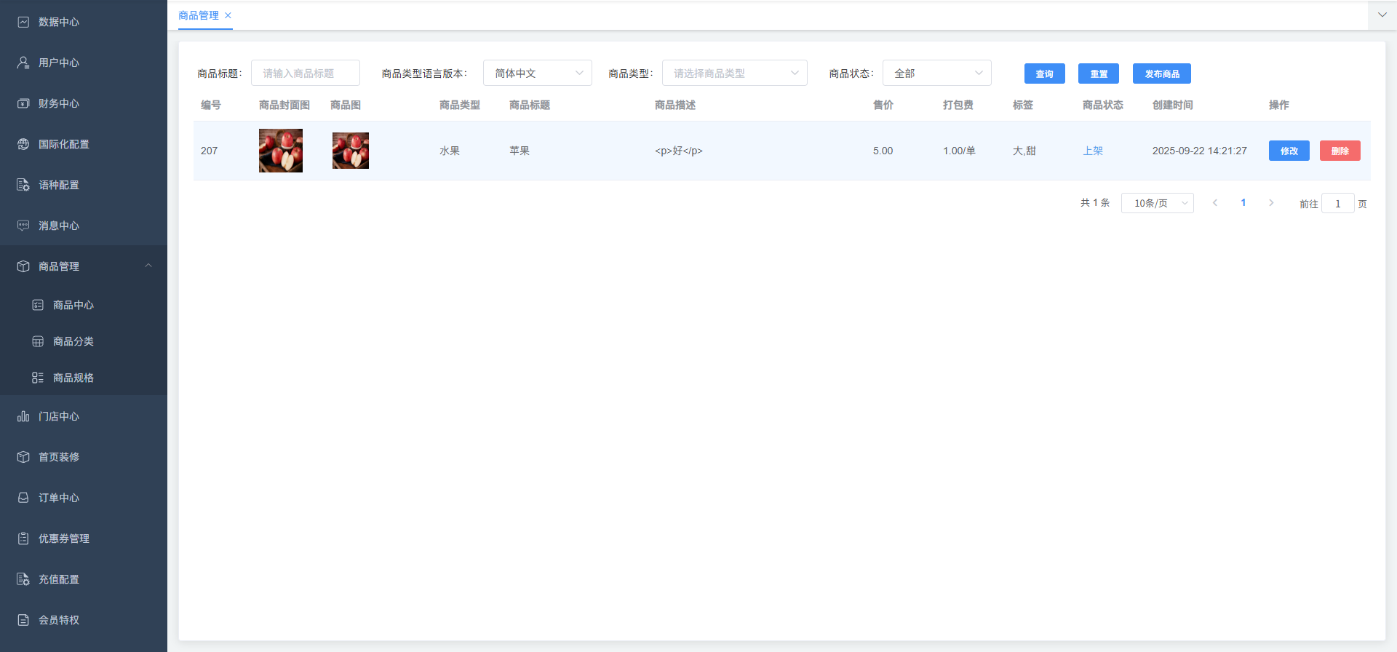Close the 商品管理 tab
This screenshot has height=652, width=1397.
[x=228, y=15]
